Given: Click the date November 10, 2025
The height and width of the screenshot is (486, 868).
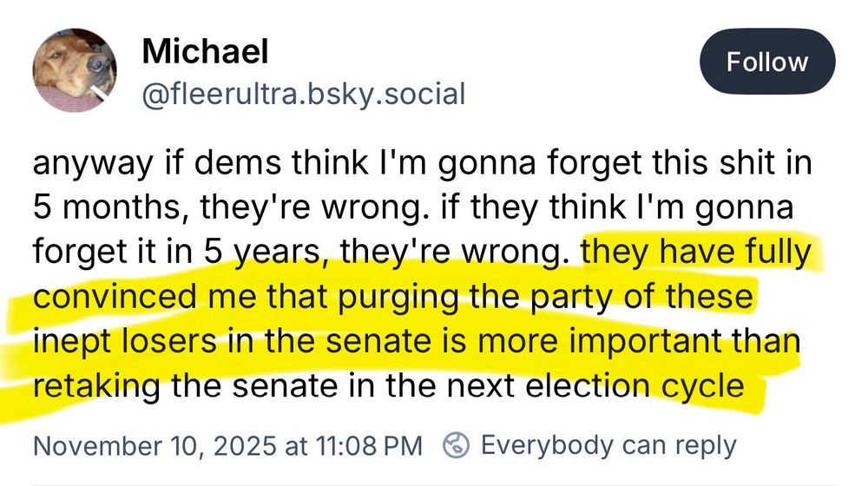Looking at the screenshot, I should point(155,446).
